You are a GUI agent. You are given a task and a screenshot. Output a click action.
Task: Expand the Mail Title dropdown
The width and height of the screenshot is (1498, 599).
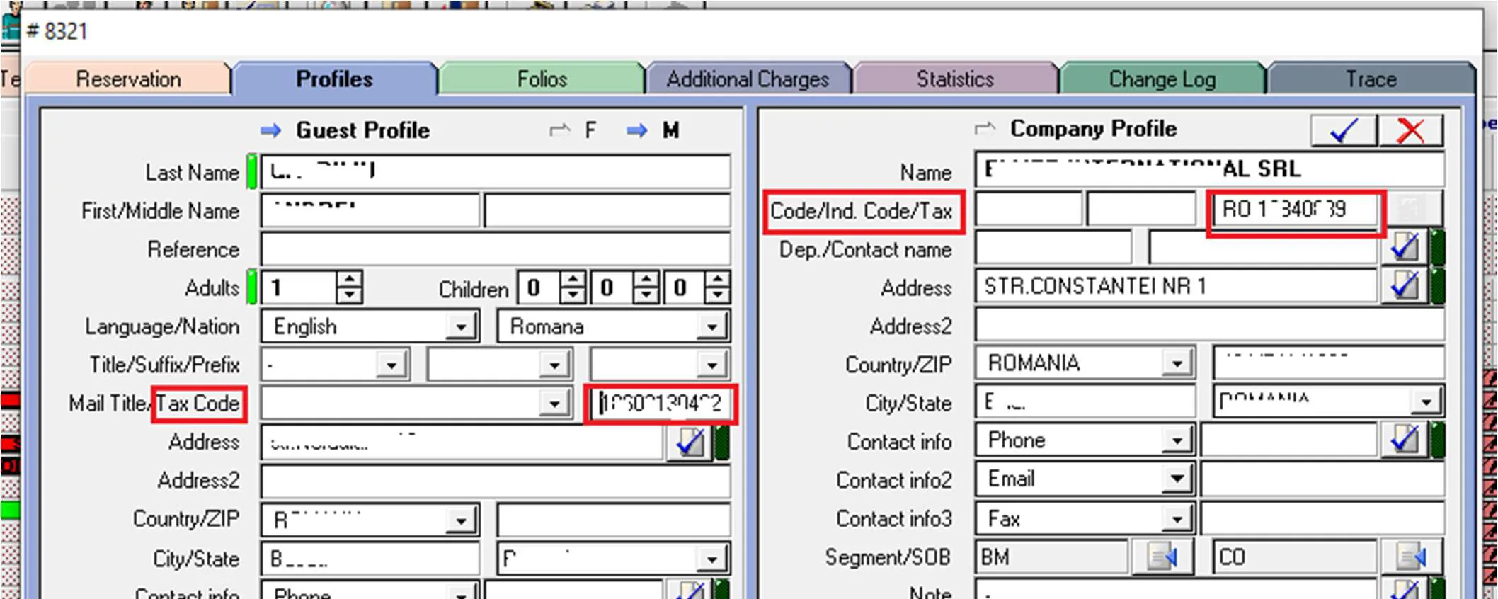point(554,404)
